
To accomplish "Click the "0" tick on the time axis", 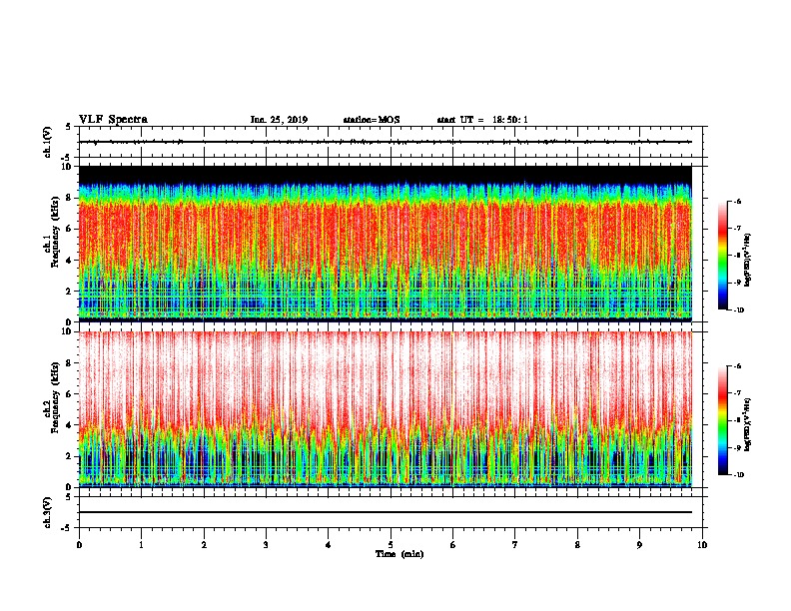I will (x=79, y=545).
